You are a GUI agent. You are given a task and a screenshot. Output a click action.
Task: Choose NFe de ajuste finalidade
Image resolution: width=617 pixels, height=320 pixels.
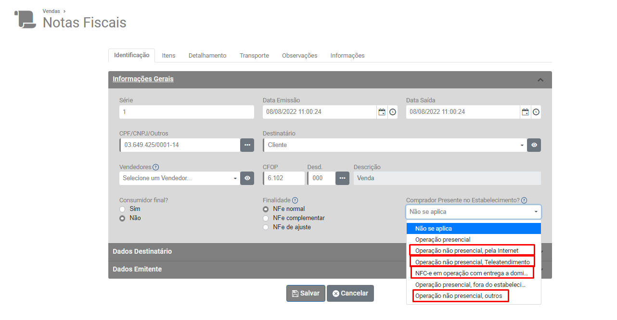[x=266, y=227]
